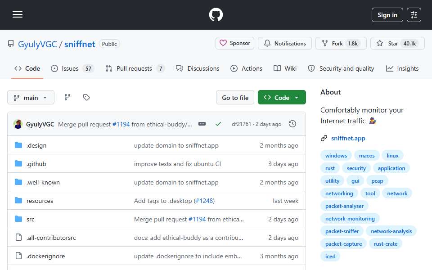Open the .well-known folder

coord(43,182)
